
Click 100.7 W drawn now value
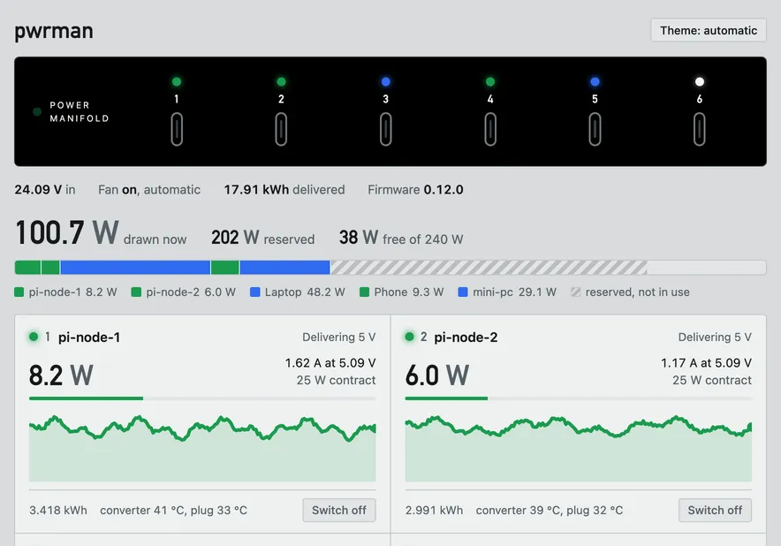pos(101,232)
